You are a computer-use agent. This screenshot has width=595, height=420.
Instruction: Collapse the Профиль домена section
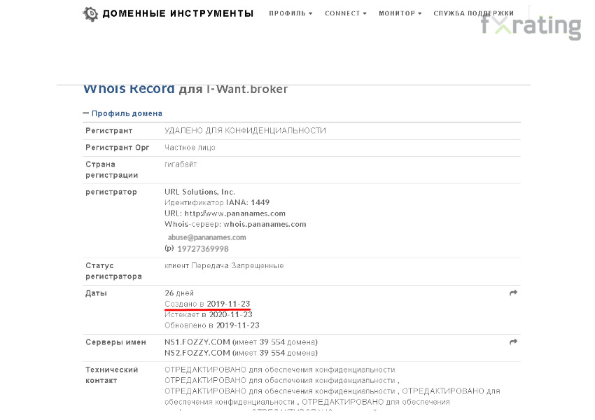122,113
